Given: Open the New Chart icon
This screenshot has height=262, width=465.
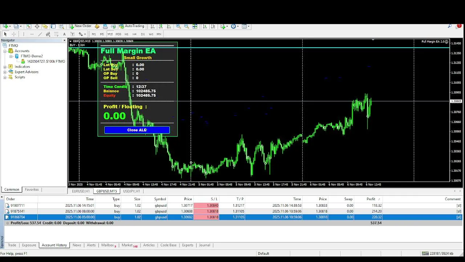Looking at the screenshot, I should (x=5, y=26).
